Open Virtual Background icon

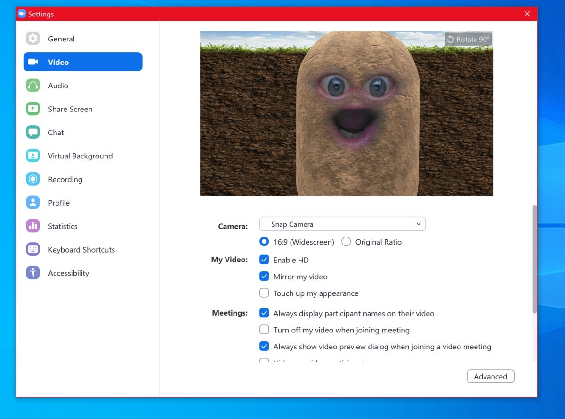click(x=33, y=156)
